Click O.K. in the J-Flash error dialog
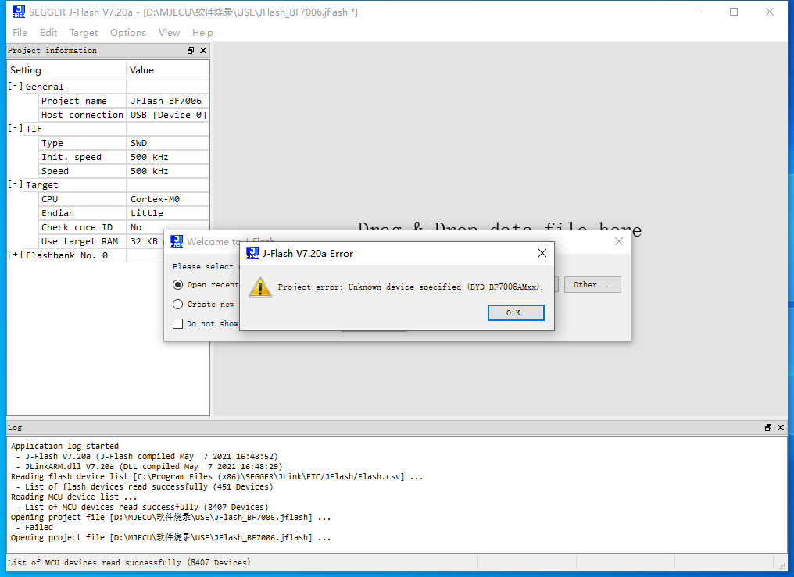Image resolution: width=794 pixels, height=577 pixels. click(516, 312)
